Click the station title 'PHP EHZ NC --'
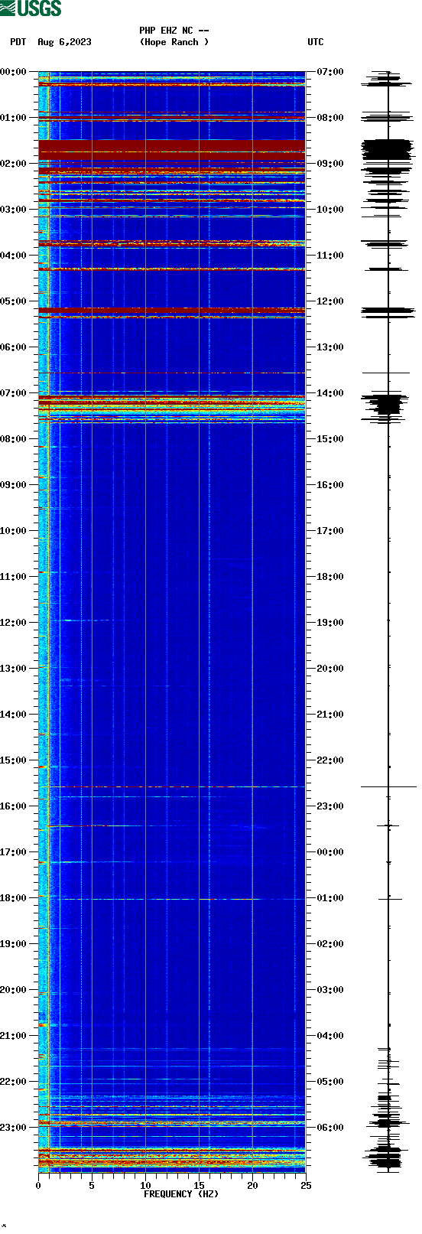Screen dimensions: 422x1234 click(x=174, y=31)
